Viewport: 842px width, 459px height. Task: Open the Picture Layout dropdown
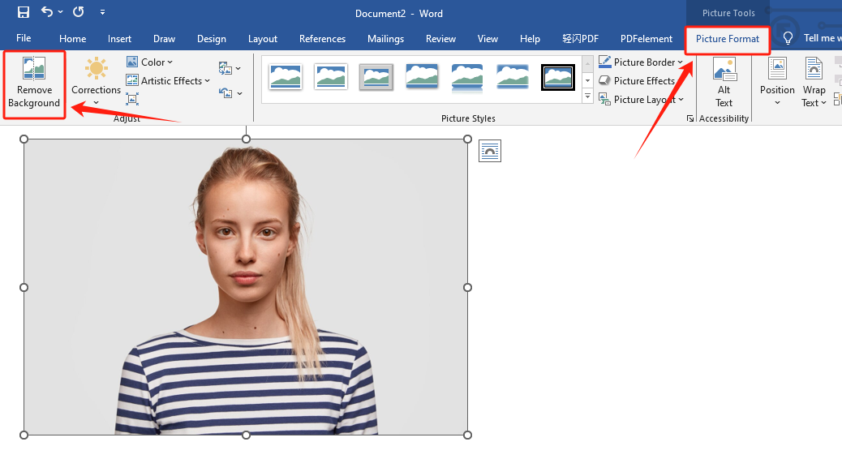point(641,99)
